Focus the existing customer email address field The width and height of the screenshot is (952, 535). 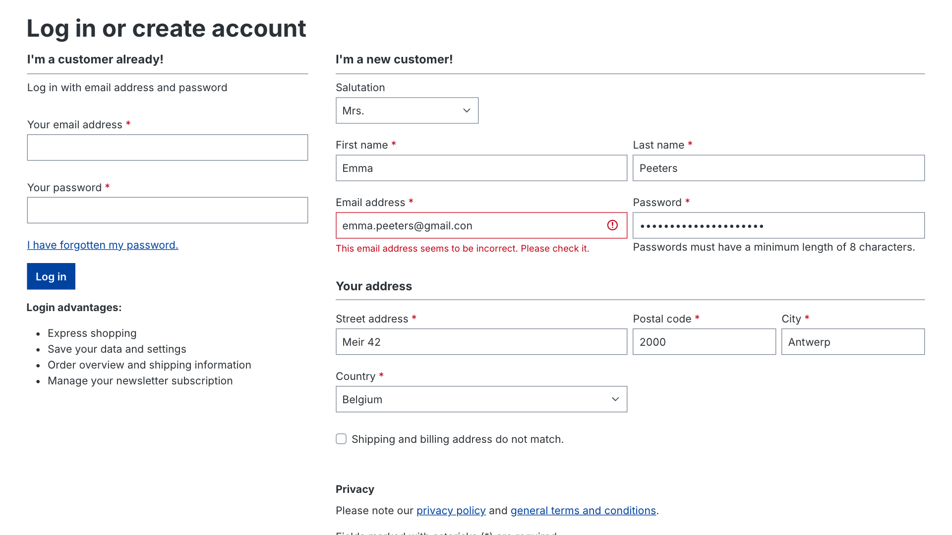point(168,148)
